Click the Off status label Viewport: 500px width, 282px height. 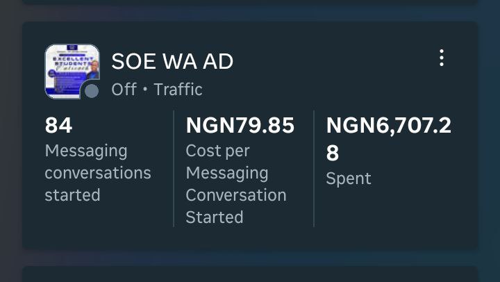[124, 90]
